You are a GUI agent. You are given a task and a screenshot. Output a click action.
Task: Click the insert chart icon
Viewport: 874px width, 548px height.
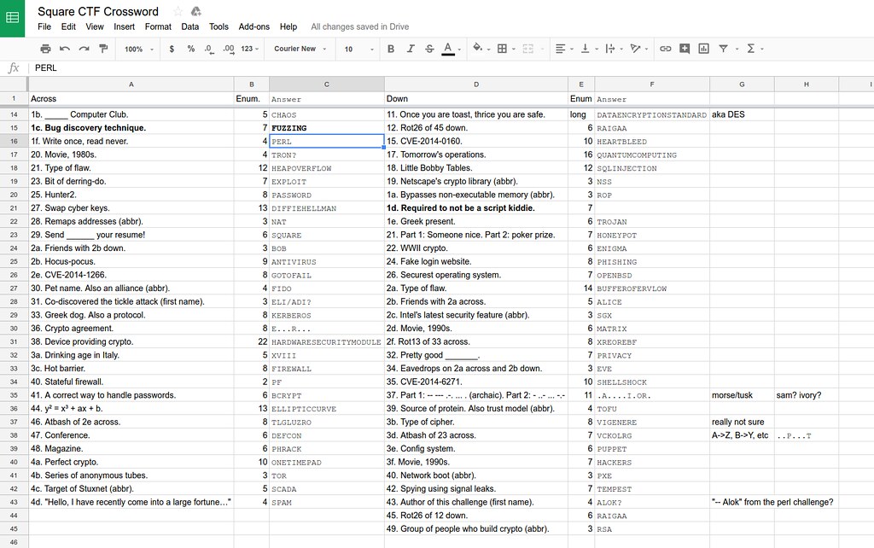pyautogui.click(x=704, y=49)
